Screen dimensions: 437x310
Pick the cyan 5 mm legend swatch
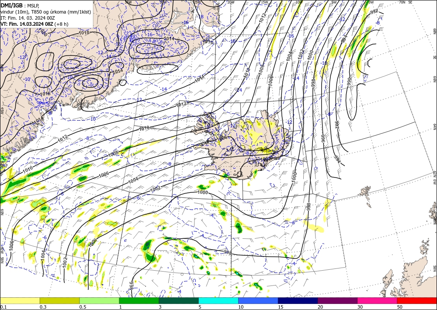click(218, 300)
